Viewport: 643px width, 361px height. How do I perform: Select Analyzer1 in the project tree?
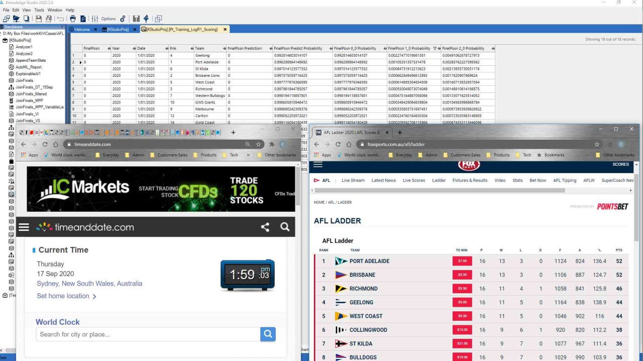pyautogui.click(x=24, y=47)
